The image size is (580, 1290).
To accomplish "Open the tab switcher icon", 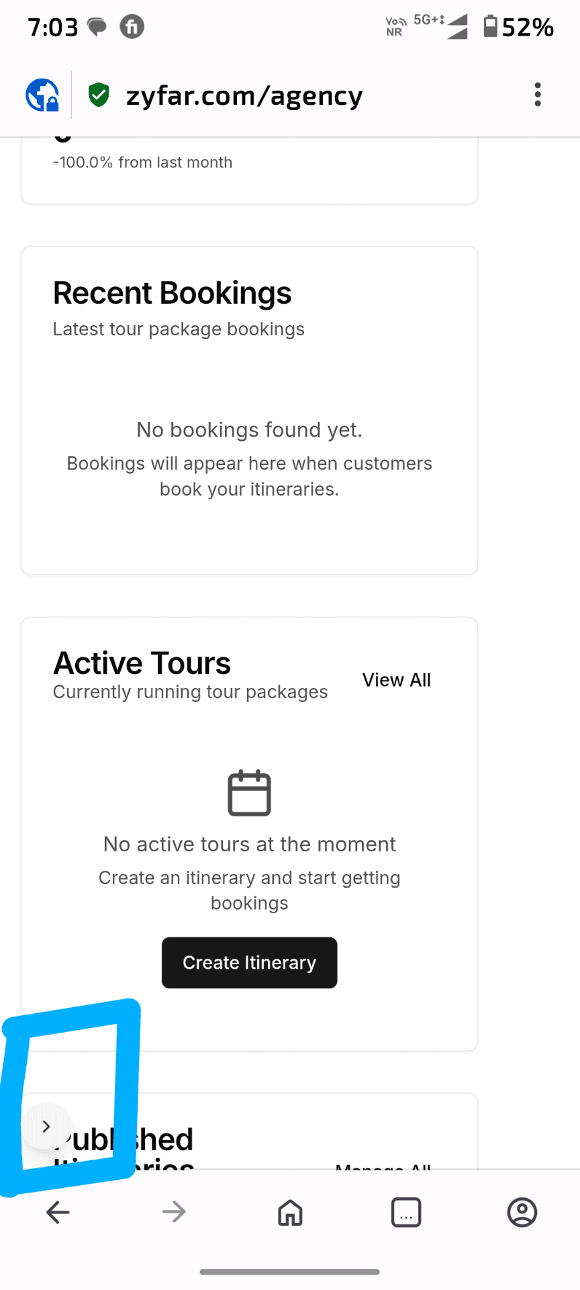I will (406, 1212).
